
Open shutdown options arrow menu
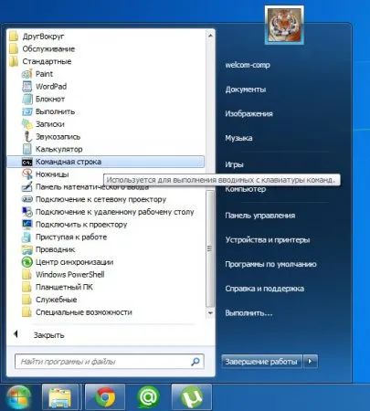pyautogui.click(x=311, y=362)
